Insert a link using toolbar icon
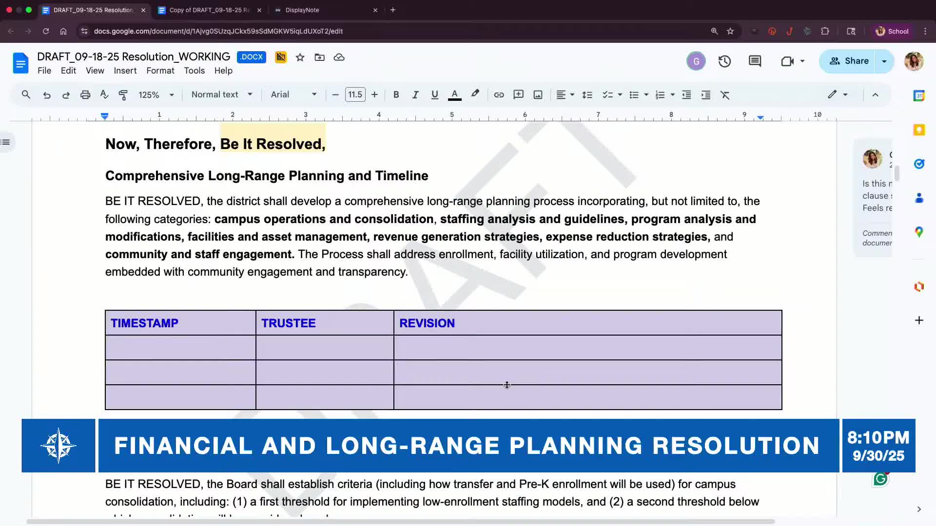The image size is (936, 526). pyautogui.click(x=499, y=95)
